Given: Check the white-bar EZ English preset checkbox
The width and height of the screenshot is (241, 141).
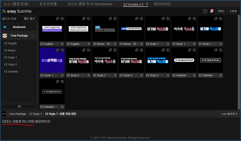Looking at the screenshot, I should (89, 18).
